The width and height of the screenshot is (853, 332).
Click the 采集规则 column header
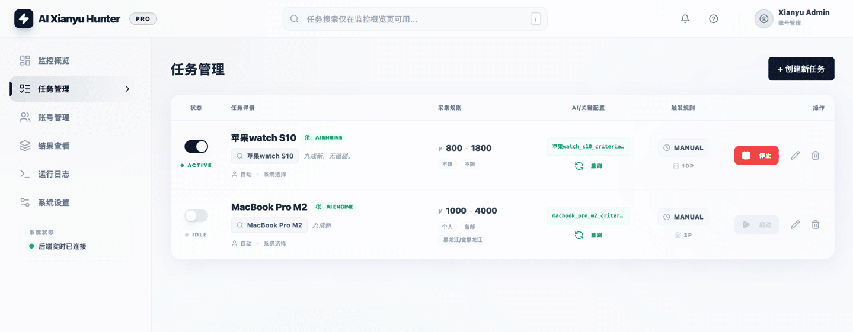point(449,108)
